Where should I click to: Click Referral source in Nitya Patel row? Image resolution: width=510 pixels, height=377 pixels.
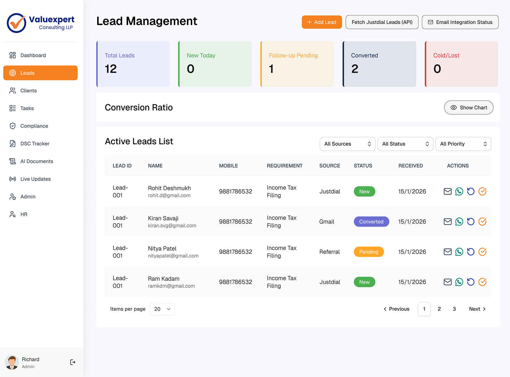(330, 252)
